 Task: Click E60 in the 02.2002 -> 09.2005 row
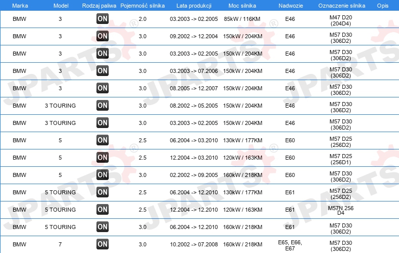(290, 175)
